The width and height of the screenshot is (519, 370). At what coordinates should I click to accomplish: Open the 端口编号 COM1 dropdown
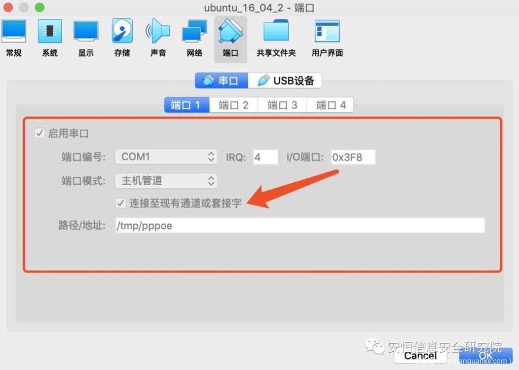click(x=166, y=157)
